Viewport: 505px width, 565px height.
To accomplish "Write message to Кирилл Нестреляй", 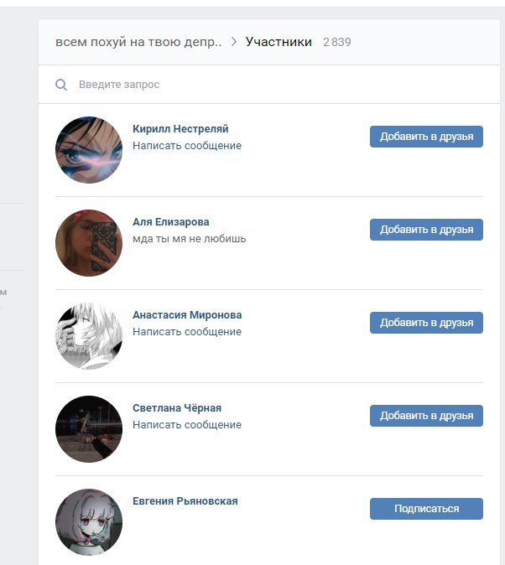I will pyautogui.click(x=187, y=146).
